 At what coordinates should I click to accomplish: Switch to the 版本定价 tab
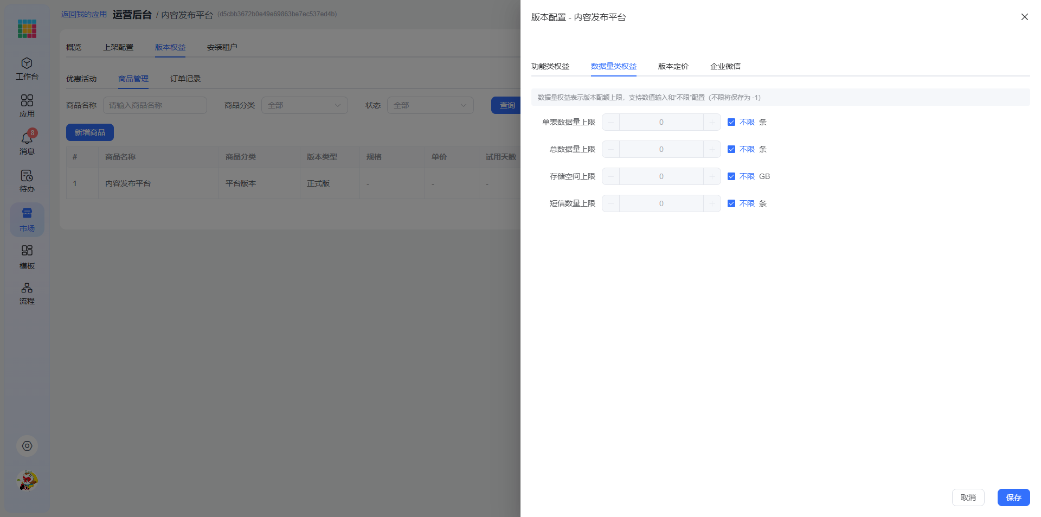coord(673,66)
